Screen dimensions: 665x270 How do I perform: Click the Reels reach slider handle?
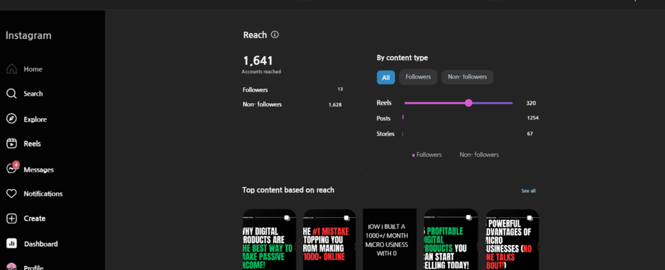pyautogui.click(x=468, y=103)
